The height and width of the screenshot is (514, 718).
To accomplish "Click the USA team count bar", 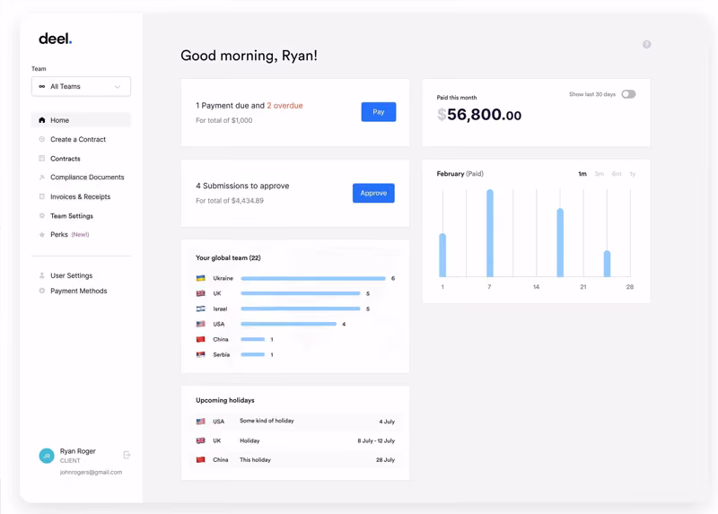I will [288, 324].
